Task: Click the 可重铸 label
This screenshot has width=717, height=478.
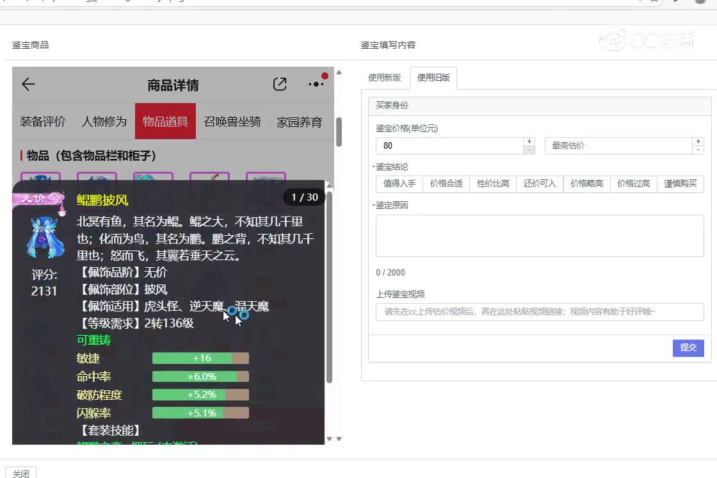Action: [93, 340]
